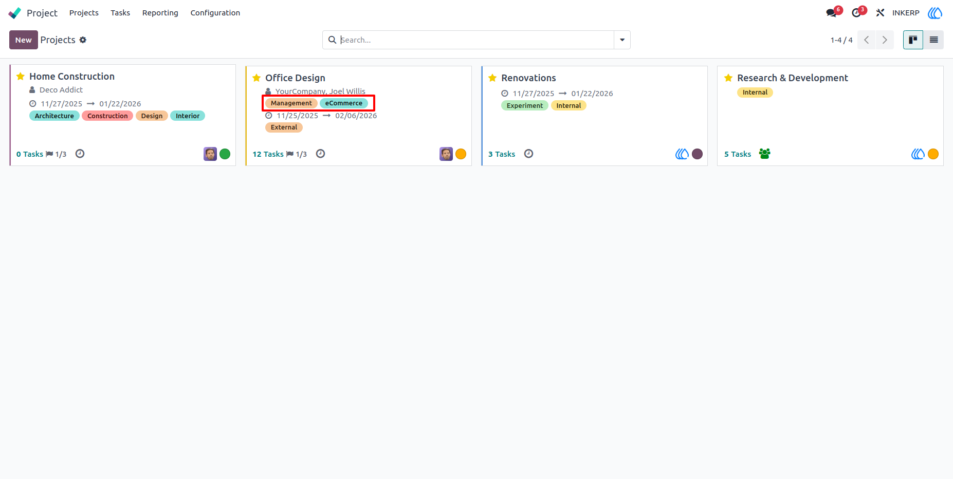Open the Reporting menu
953x479 pixels.
pos(160,13)
